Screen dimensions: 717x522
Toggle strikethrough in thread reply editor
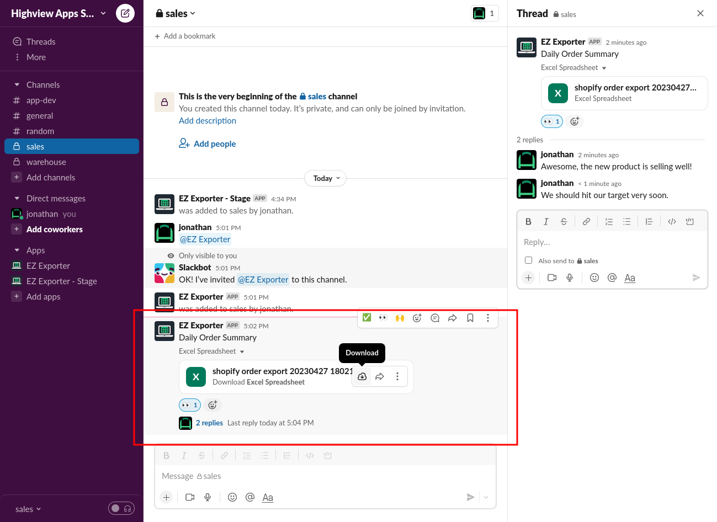pyautogui.click(x=564, y=221)
